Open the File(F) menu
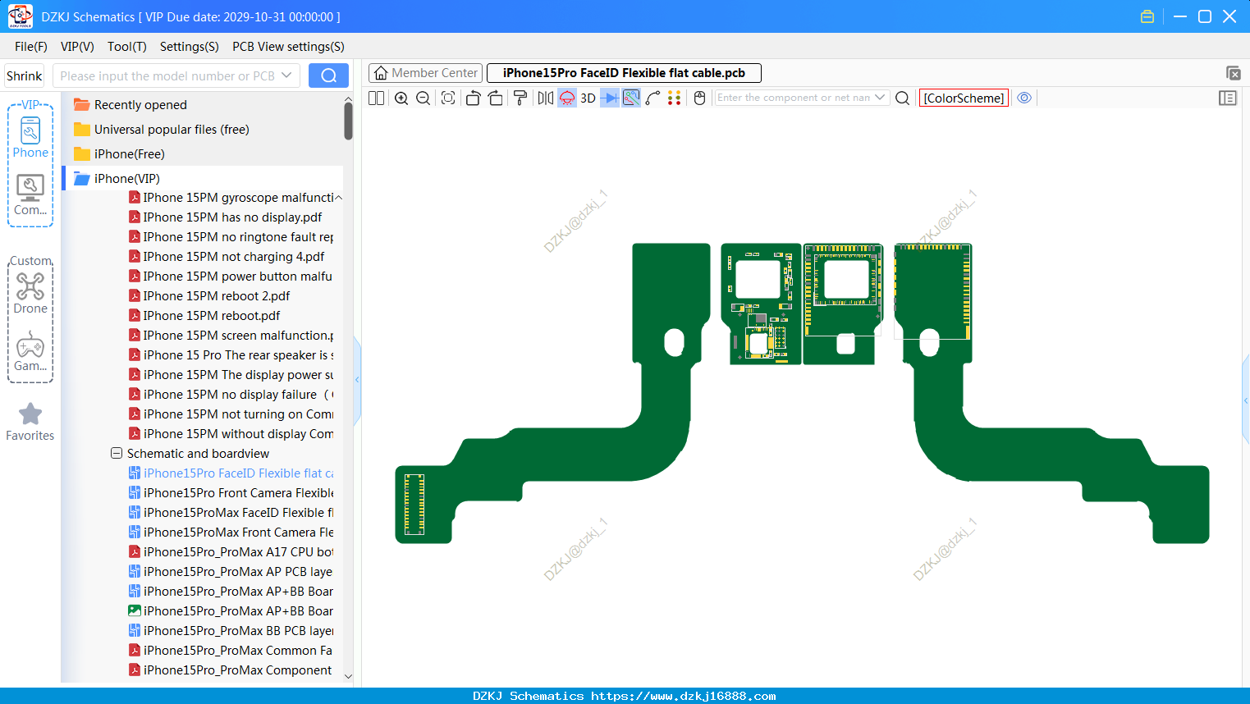The height and width of the screenshot is (704, 1250). (31, 47)
